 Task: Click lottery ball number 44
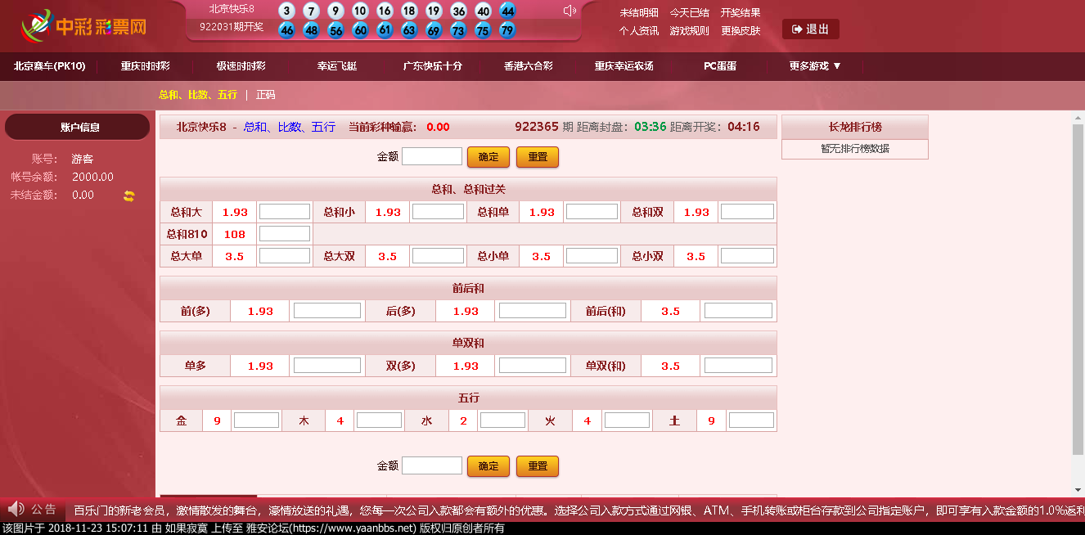coord(507,11)
